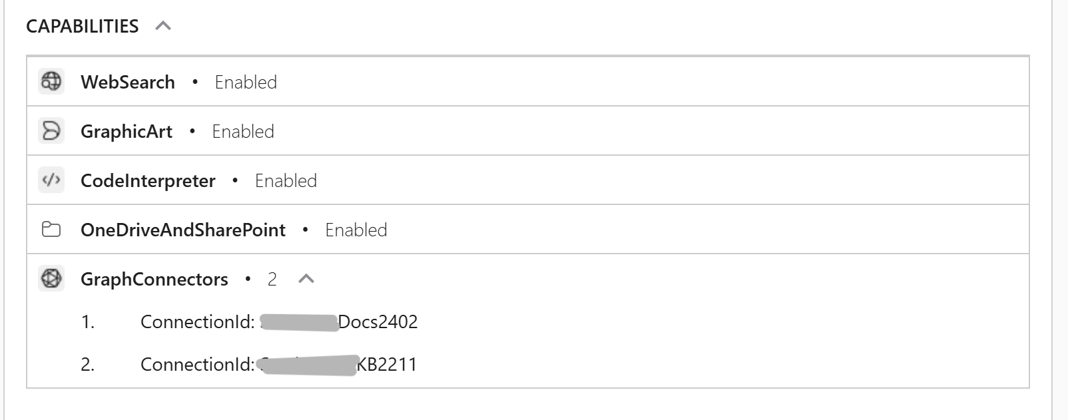Click the ConnectionId ending in KB2211
Screen dimensions: 1068x420
tap(279, 365)
